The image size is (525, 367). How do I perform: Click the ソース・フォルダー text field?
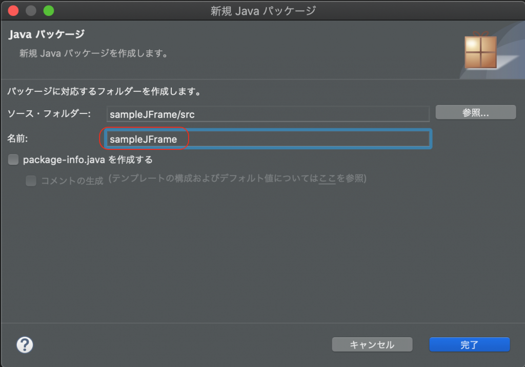coord(268,114)
